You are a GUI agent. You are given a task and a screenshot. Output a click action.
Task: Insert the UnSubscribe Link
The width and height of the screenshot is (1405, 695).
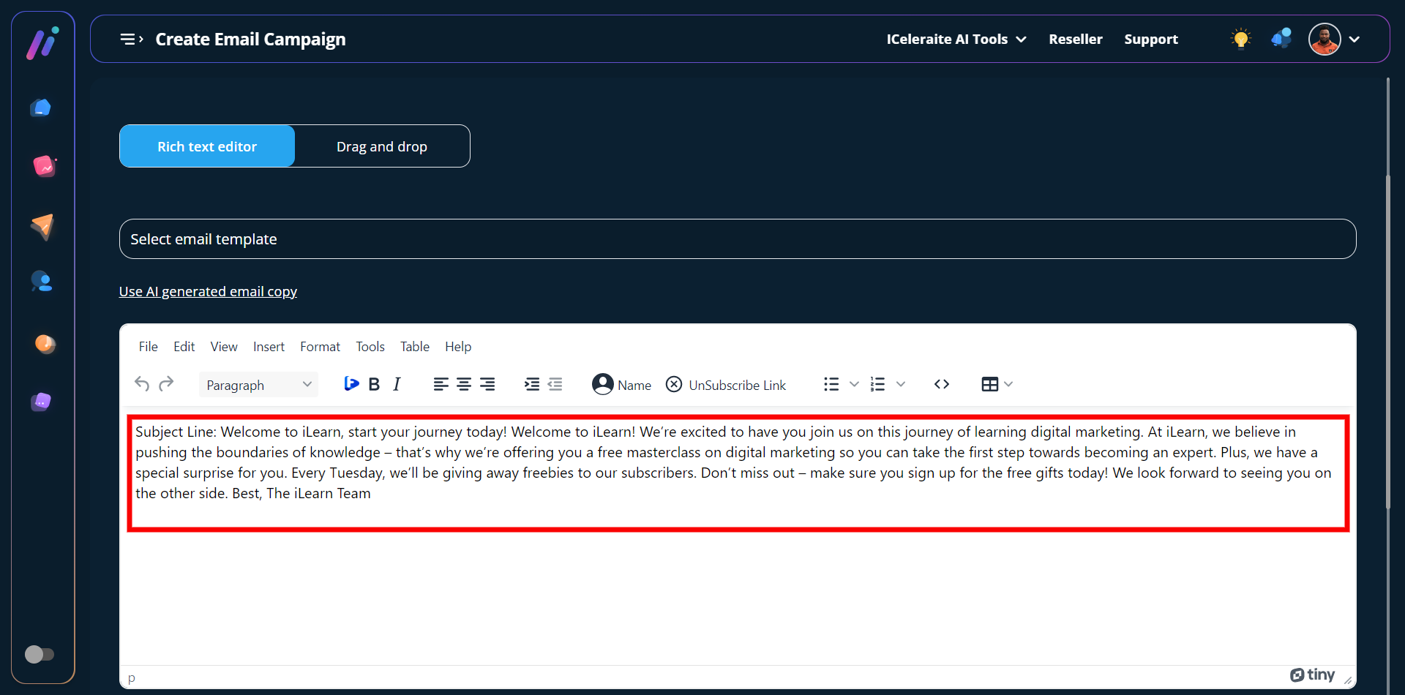click(x=726, y=384)
